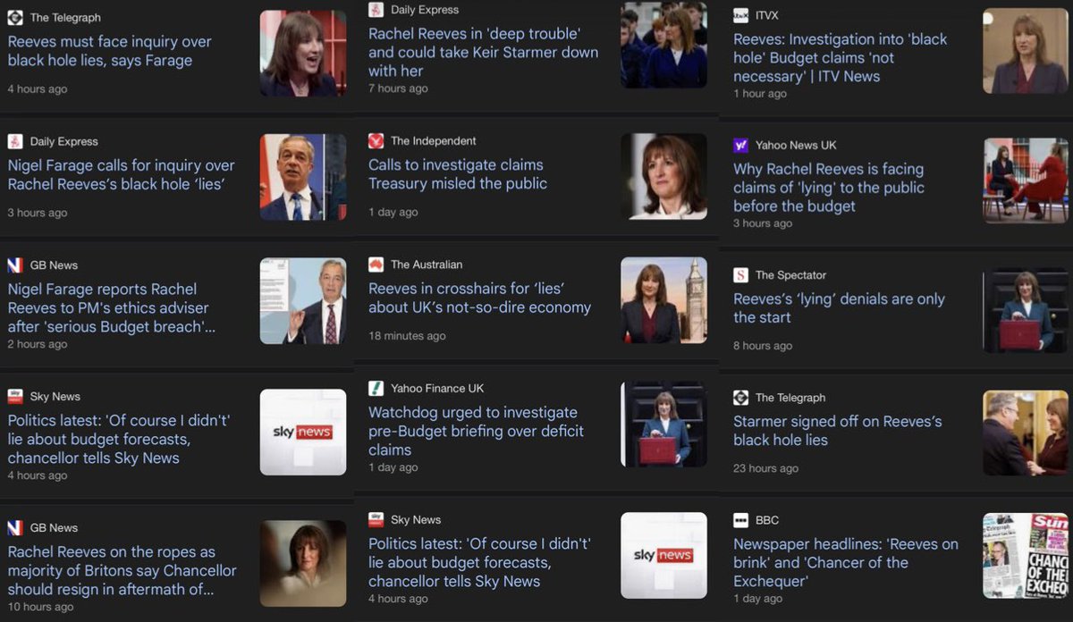Open BBC 'Newspaper headlines: Reeves on brink' article
The width and height of the screenshot is (1073, 622).
coord(846,562)
